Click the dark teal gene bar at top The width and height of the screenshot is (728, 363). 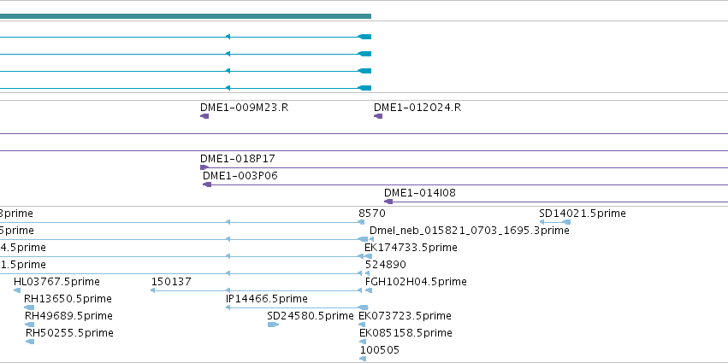[x=186, y=16]
